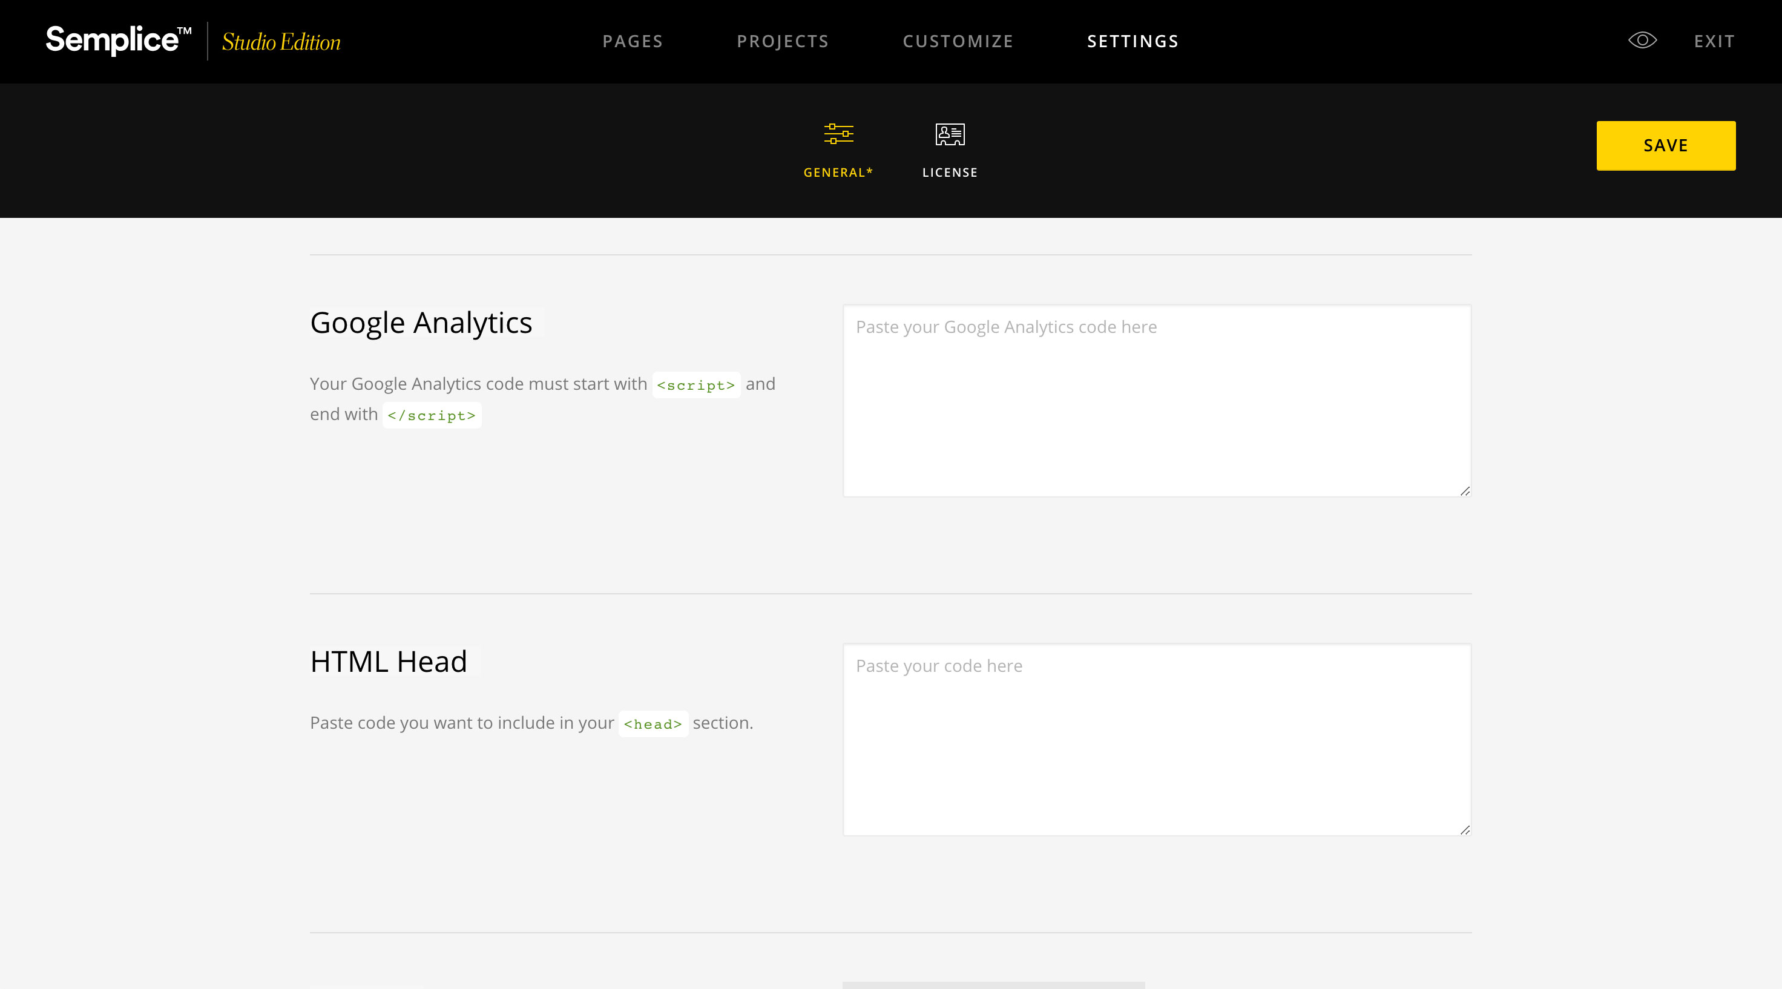Screen dimensions: 1782x989
Task: Open the License card icon
Action: [x=950, y=134]
